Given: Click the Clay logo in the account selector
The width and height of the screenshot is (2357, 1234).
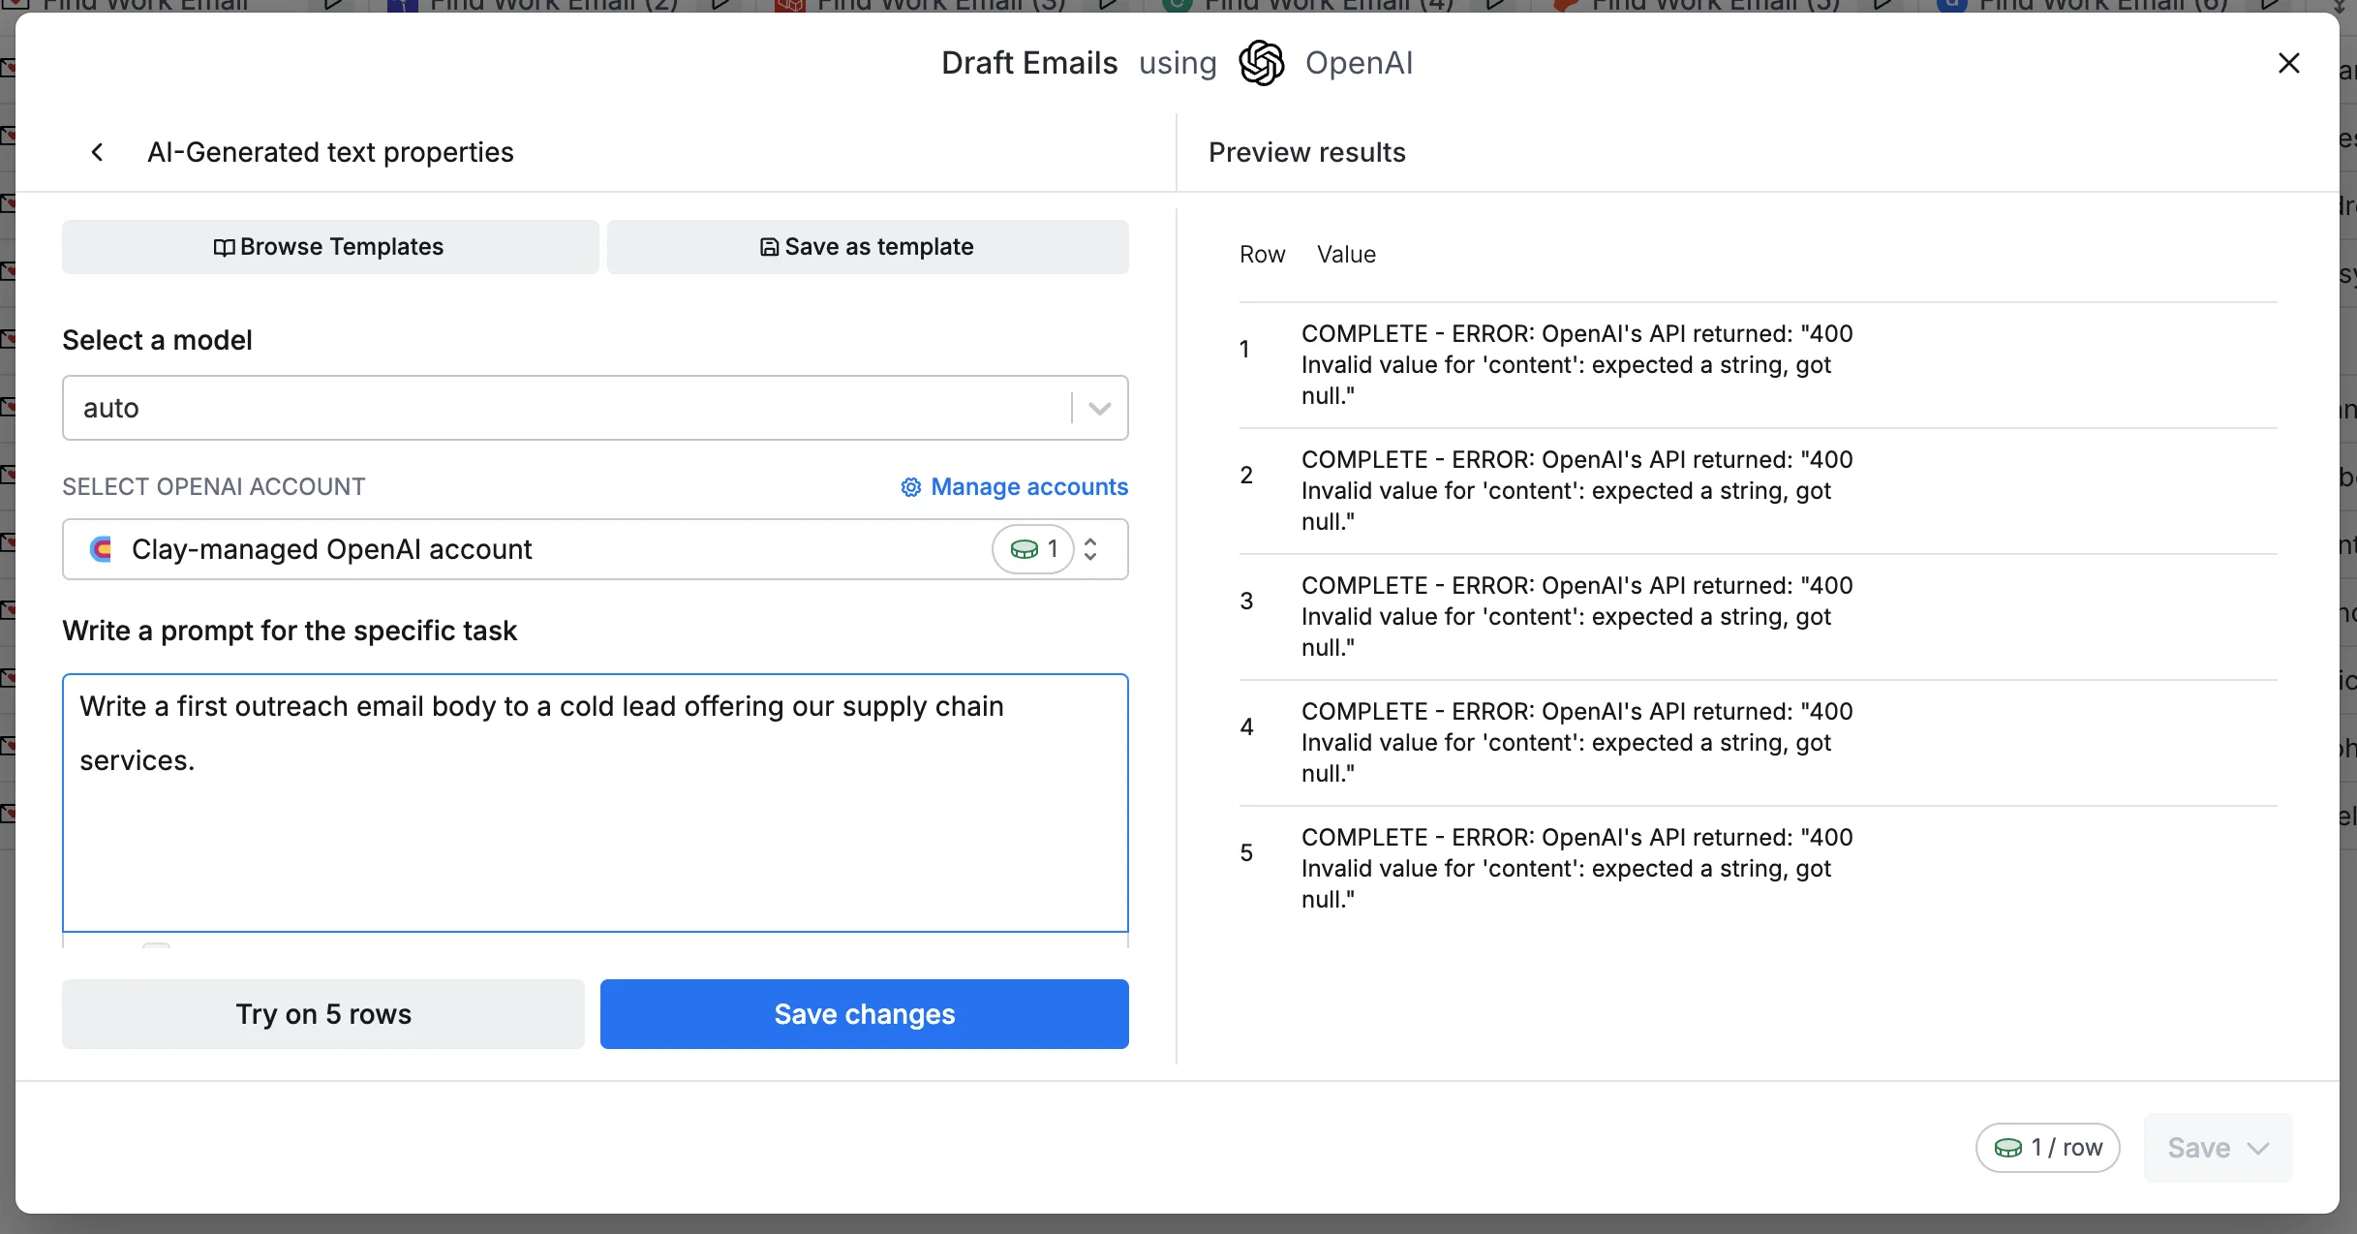Looking at the screenshot, I should 101,549.
